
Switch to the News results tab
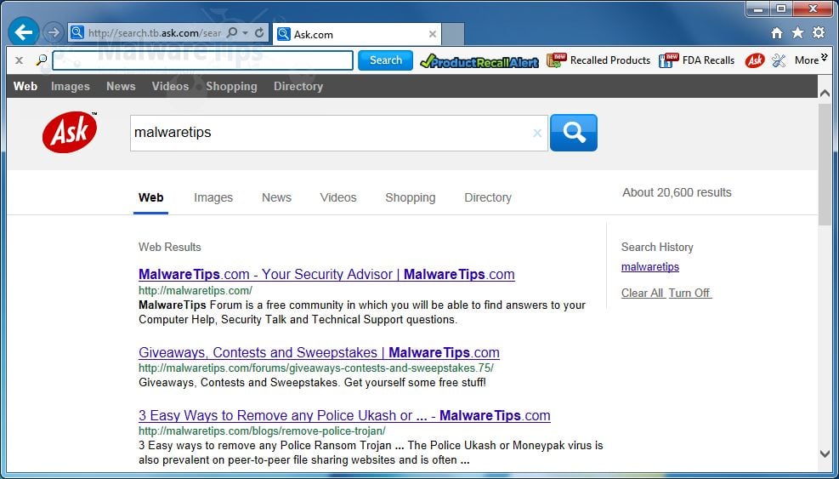tap(276, 197)
